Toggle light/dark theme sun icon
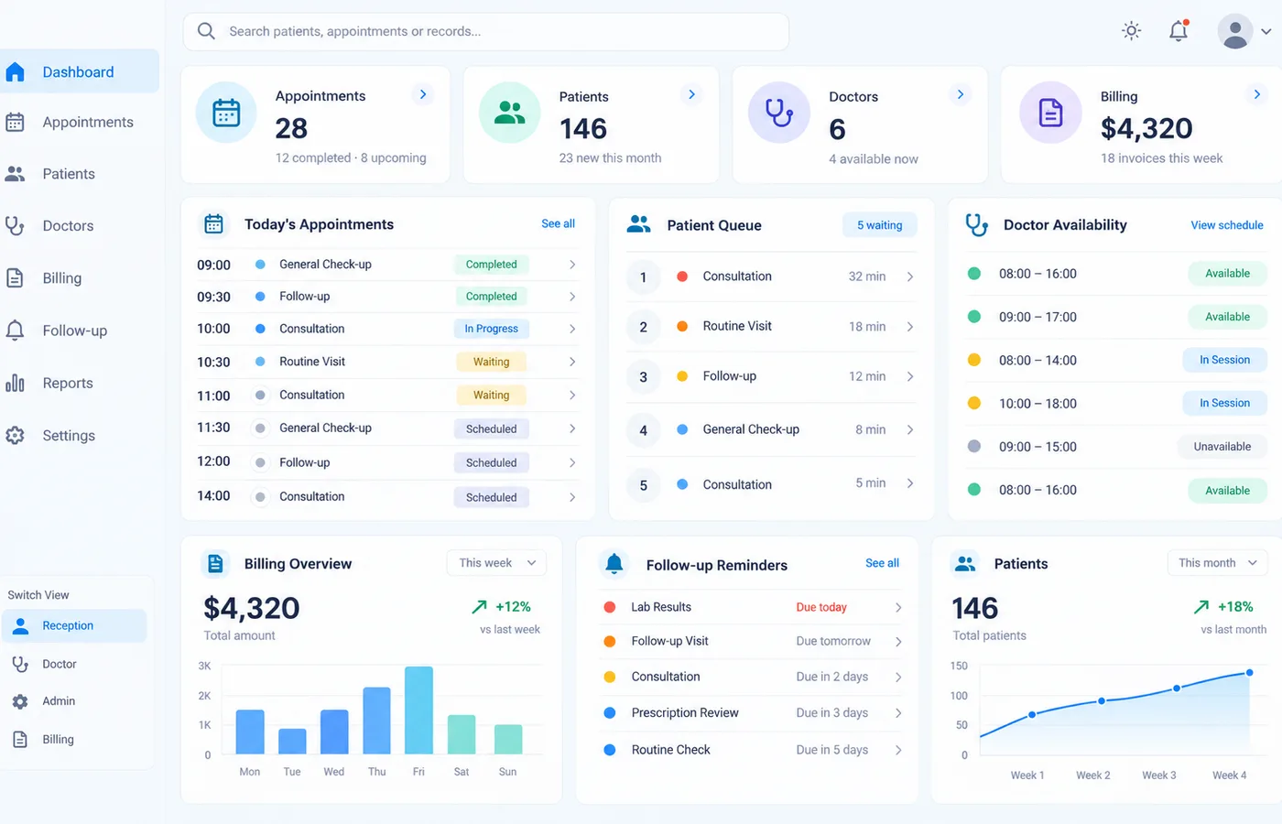This screenshot has height=824, width=1282. point(1132,31)
